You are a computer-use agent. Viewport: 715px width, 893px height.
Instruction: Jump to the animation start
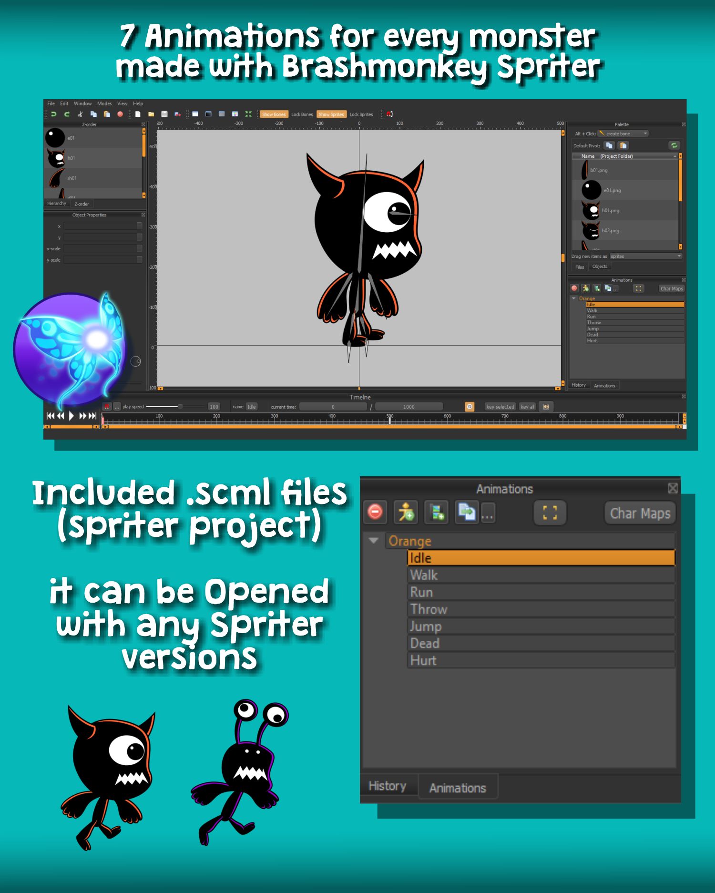(x=50, y=416)
